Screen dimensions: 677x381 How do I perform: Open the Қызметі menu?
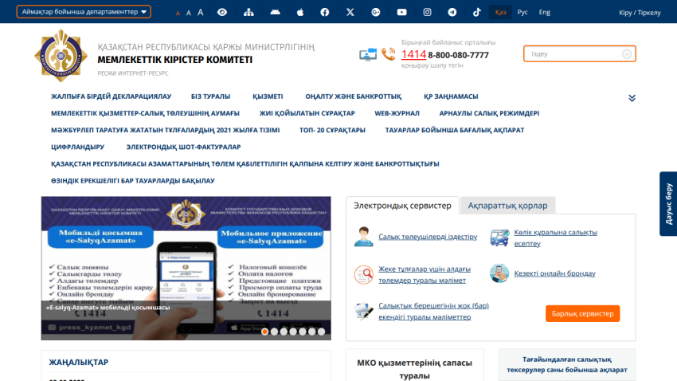(268, 96)
